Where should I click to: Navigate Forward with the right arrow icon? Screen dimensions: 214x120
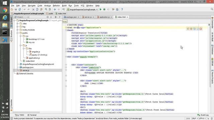pyautogui.click(x=59, y=9)
